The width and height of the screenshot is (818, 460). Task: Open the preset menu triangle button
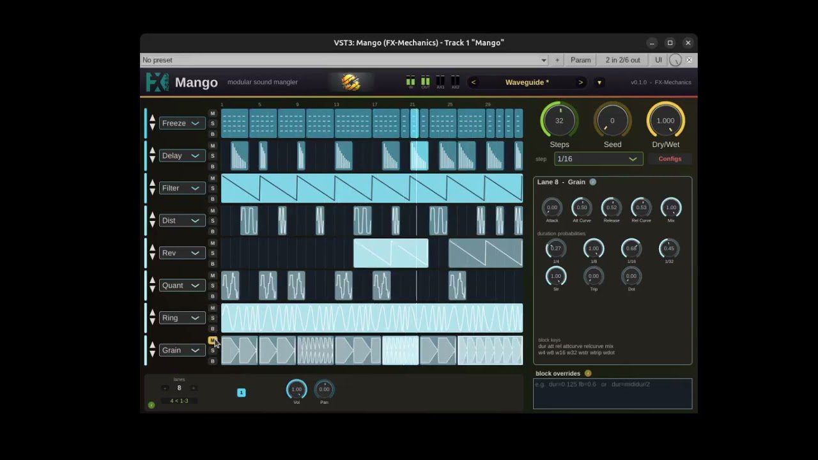point(599,82)
